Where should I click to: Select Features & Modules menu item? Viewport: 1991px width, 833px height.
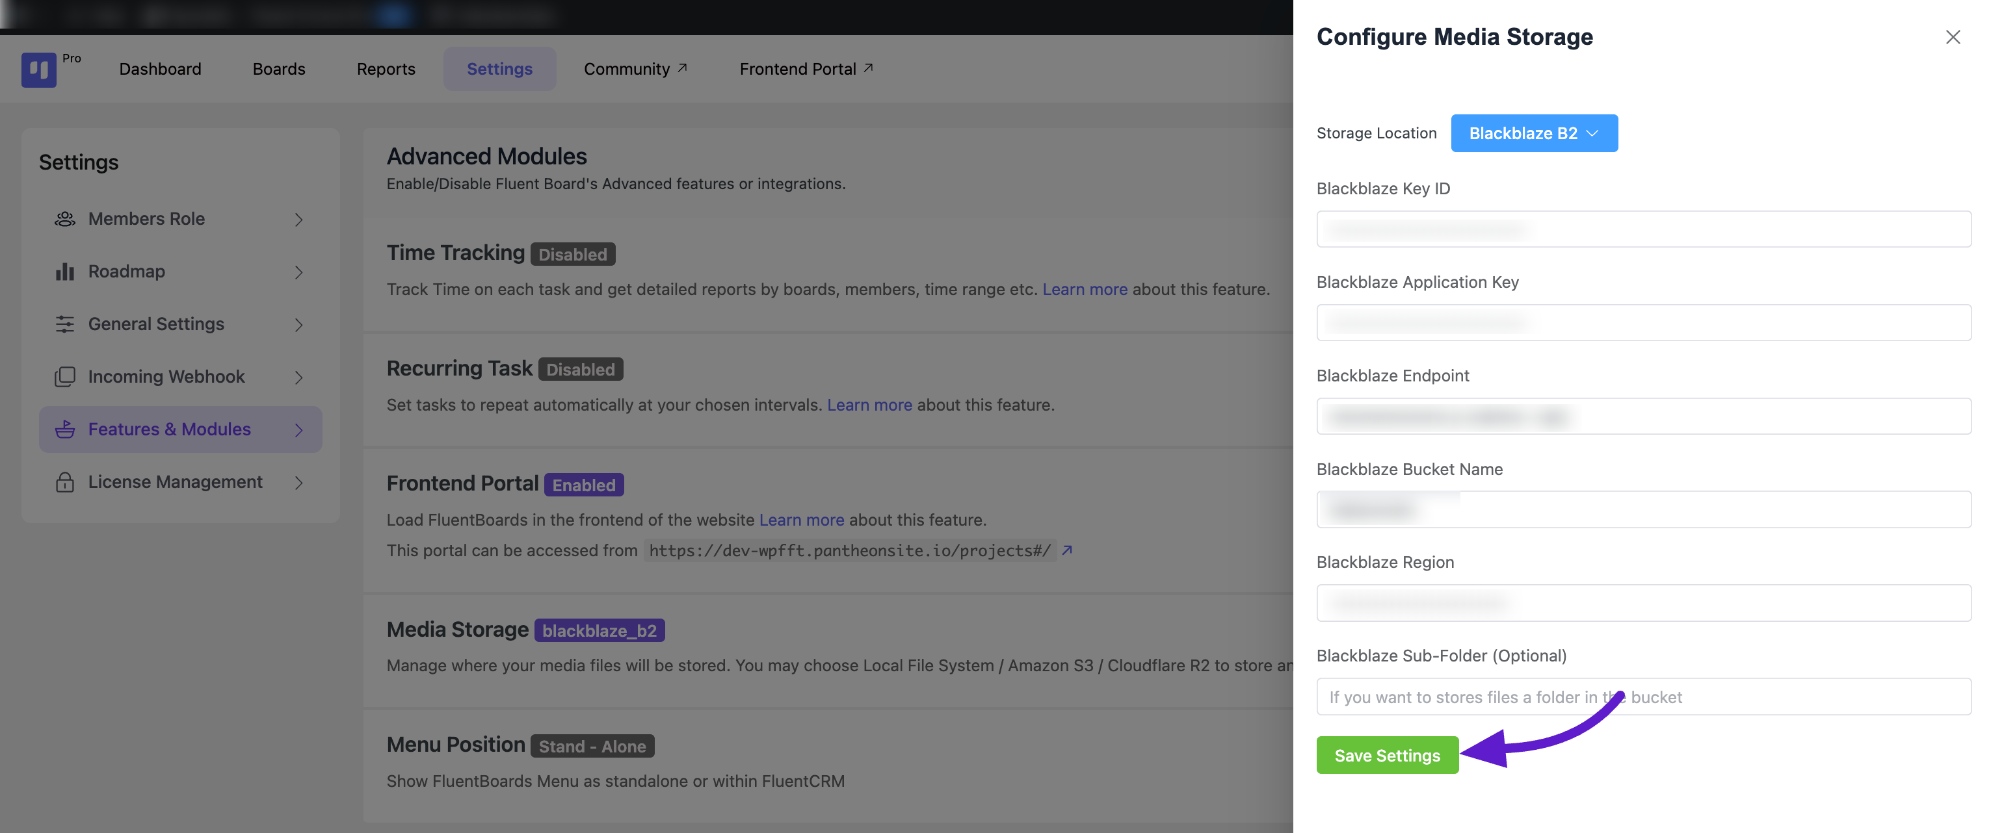[x=181, y=429]
